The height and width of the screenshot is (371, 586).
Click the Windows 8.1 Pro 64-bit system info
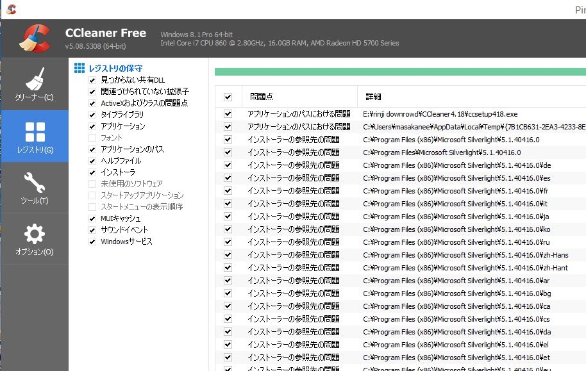[x=197, y=35]
